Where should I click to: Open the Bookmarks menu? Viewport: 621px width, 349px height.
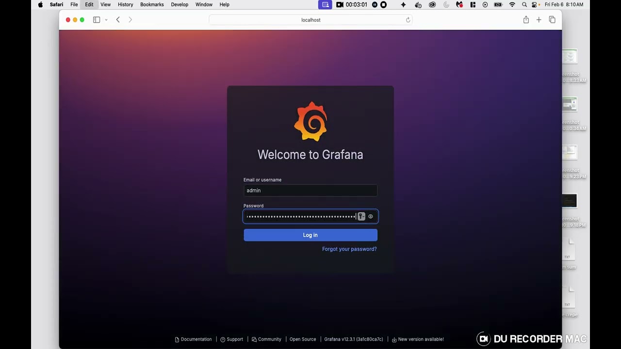coord(152,4)
